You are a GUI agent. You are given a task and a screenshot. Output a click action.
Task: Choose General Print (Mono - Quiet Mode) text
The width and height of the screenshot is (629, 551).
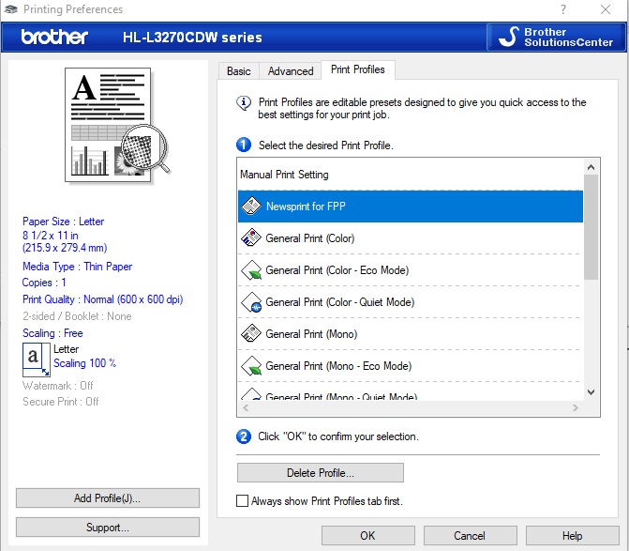pos(341,396)
